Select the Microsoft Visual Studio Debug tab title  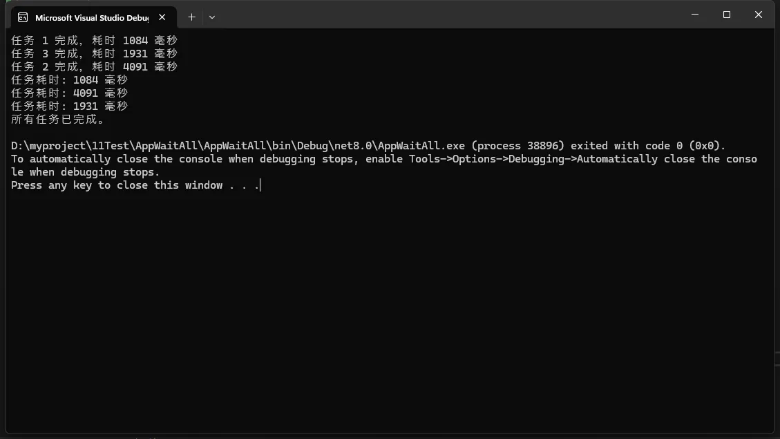coord(92,17)
